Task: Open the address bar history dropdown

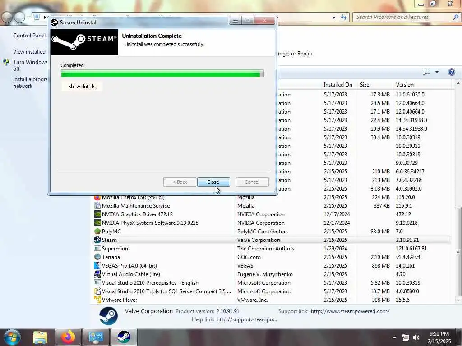Action: [x=333, y=18]
